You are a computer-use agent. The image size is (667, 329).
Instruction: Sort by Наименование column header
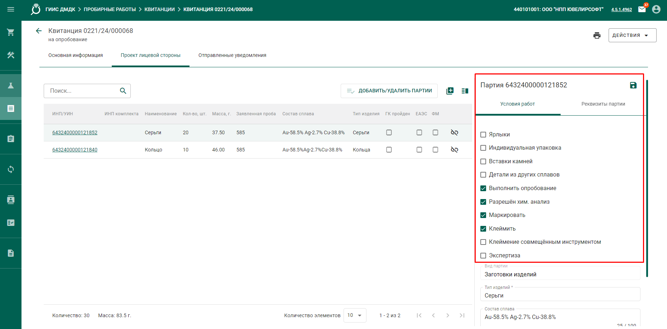(x=161, y=114)
